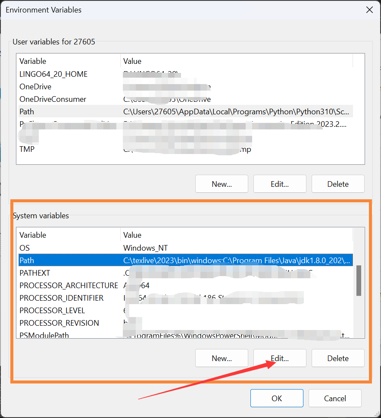Click Windows_NT value of OS variable
The height and width of the screenshot is (418, 381).
146,248
